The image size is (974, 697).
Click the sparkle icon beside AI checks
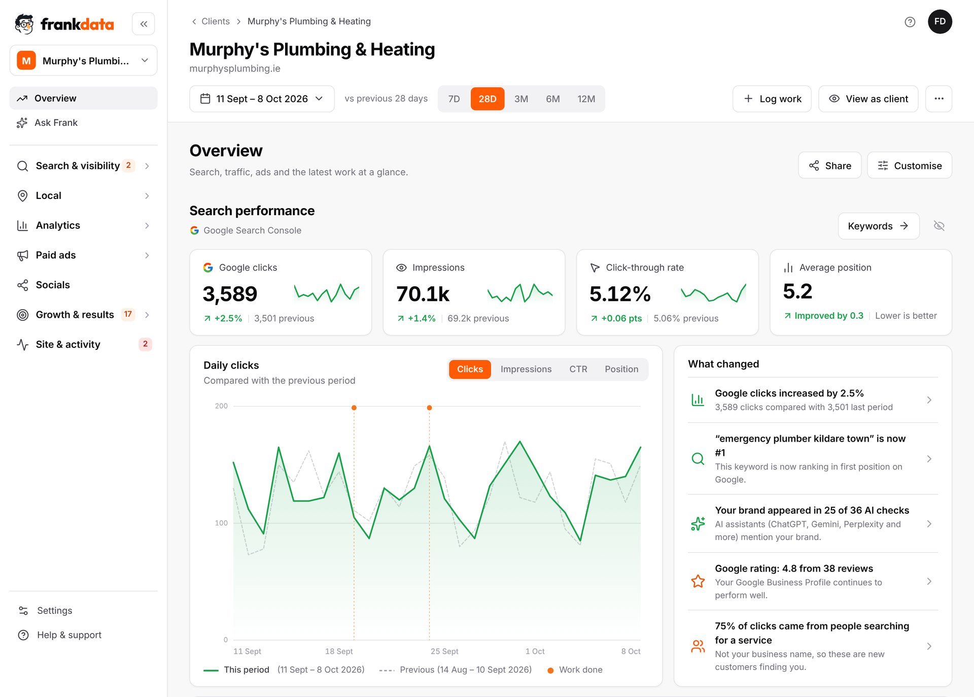pos(698,523)
